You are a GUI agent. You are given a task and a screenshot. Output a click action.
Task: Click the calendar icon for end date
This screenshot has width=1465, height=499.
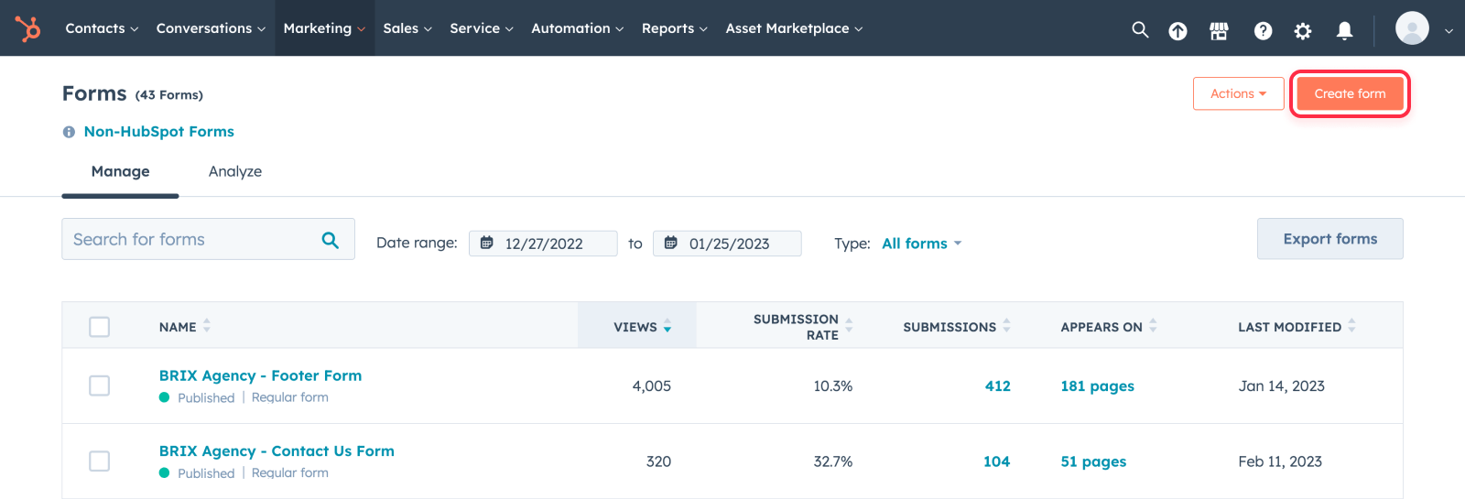tap(671, 243)
